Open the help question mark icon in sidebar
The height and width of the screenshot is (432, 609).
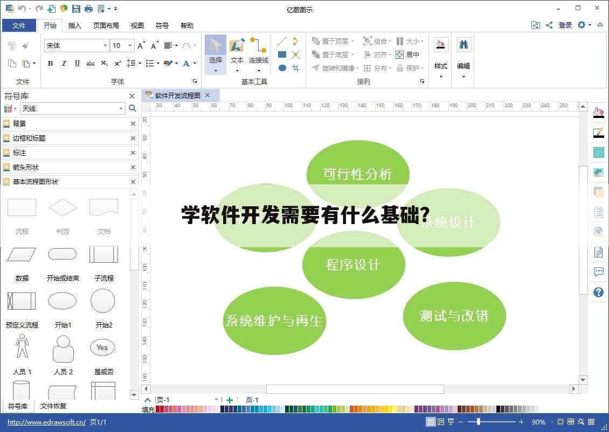599,292
